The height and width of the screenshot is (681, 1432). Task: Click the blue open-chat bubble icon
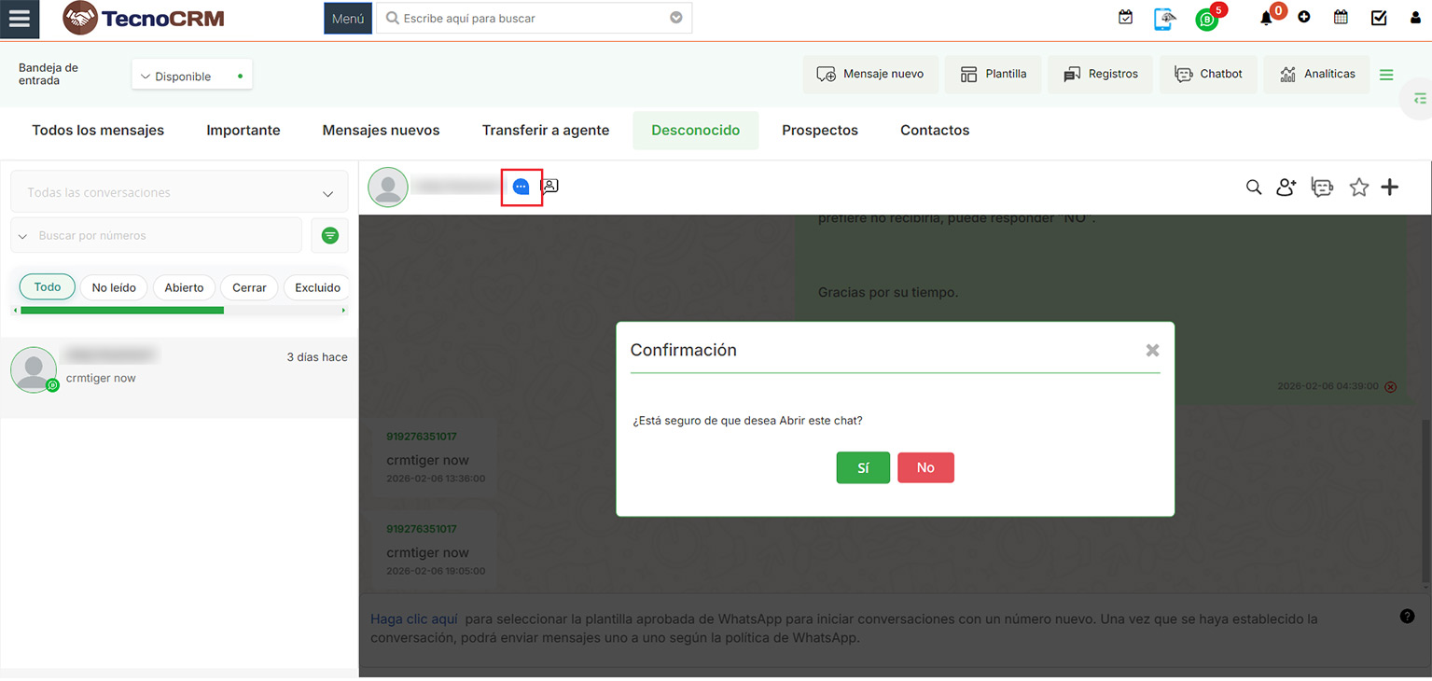521,187
